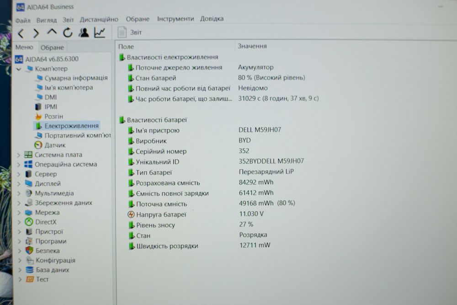457x305 pixels.
Task: Open Ім'я комп'ютера page
Action: (69, 87)
